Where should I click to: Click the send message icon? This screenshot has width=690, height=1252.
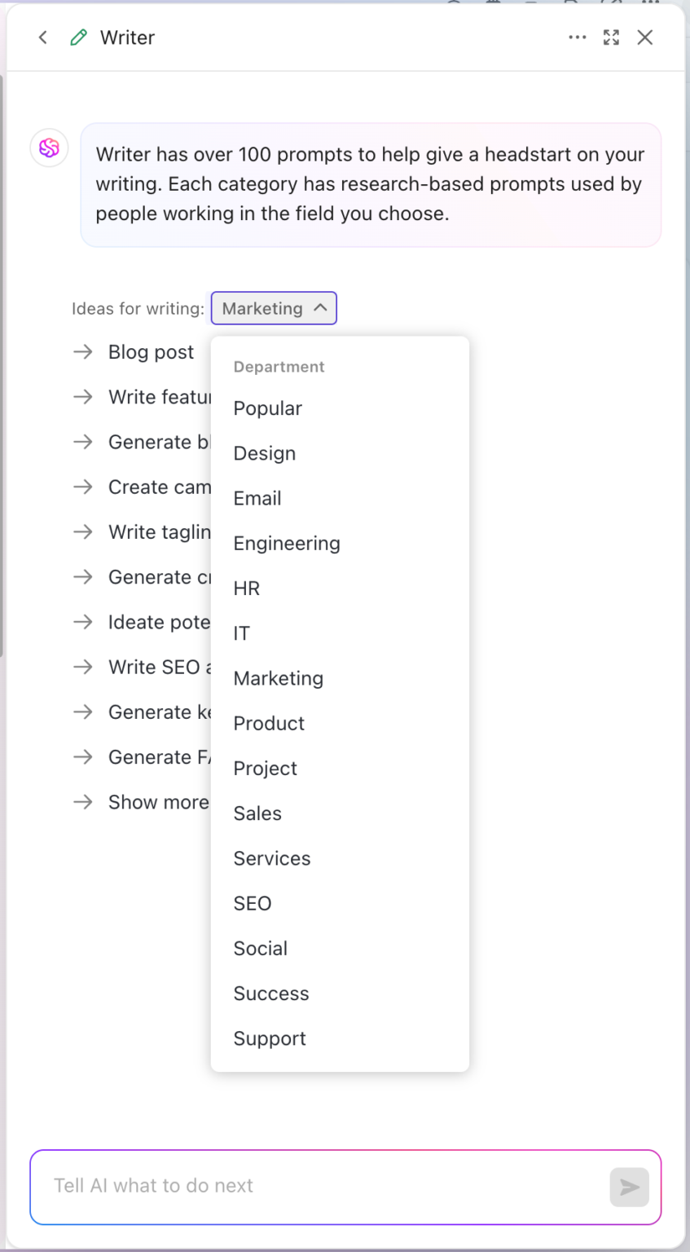tap(629, 1187)
